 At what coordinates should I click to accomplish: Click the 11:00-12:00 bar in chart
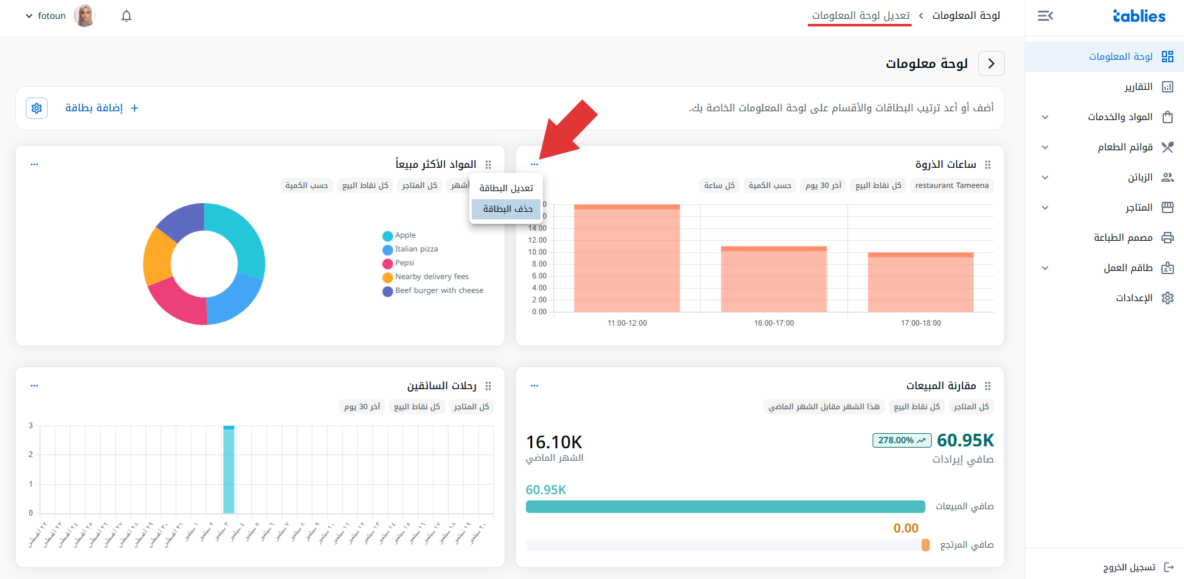(627, 258)
